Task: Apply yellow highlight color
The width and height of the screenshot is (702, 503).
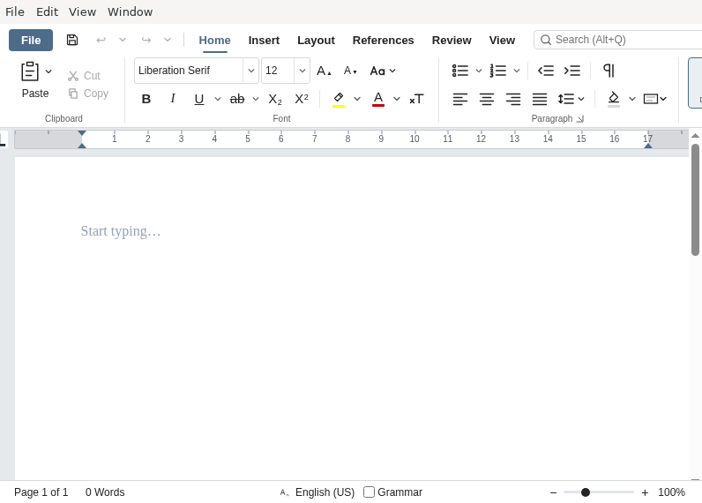Action: pos(339,99)
